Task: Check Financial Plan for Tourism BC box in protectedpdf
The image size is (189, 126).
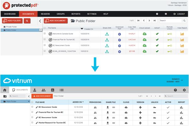Action: (x=45, y=39)
